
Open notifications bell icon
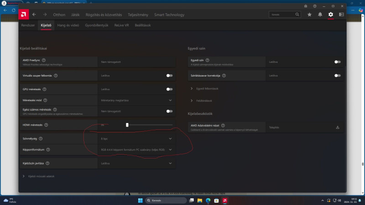pyautogui.click(x=320, y=15)
